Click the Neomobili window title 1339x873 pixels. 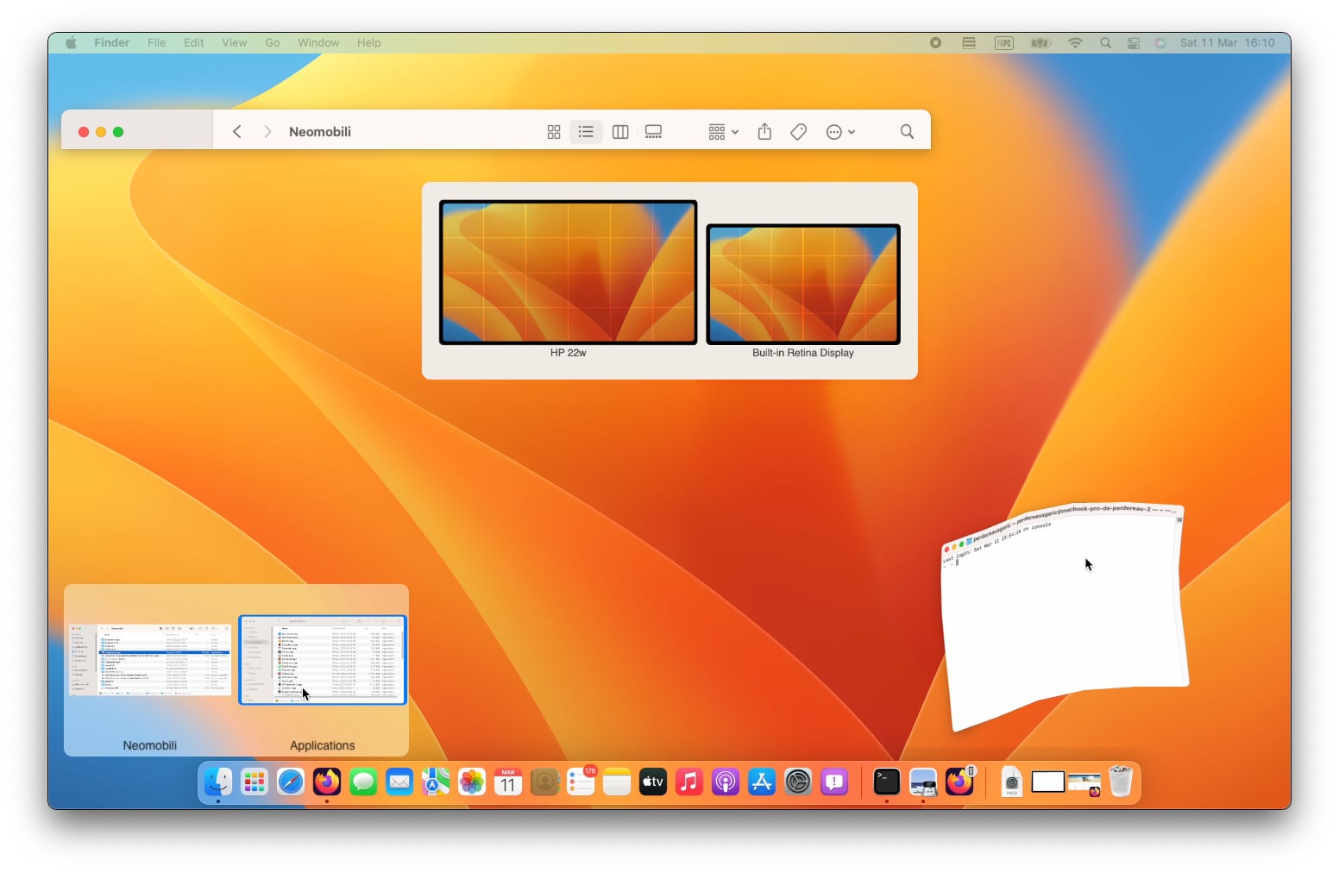click(320, 132)
